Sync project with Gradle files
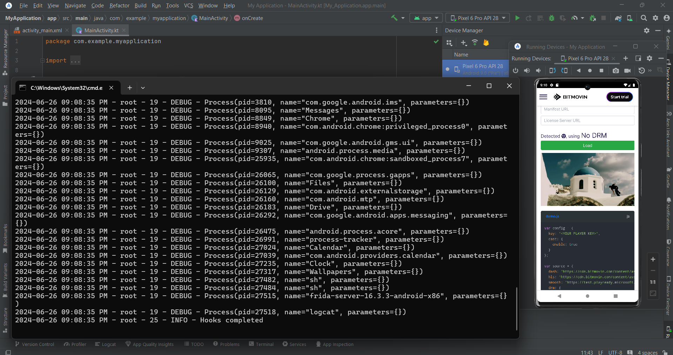The image size is (673, 355). pyautogui.click(x=618, y=18)
